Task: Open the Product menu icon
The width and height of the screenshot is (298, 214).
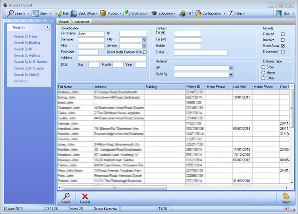Action: coord(104,13)
